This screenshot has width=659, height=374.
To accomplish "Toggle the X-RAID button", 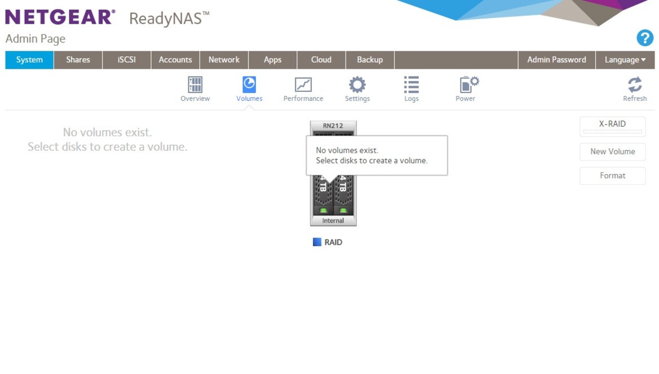I will click(x=612, y=126).
